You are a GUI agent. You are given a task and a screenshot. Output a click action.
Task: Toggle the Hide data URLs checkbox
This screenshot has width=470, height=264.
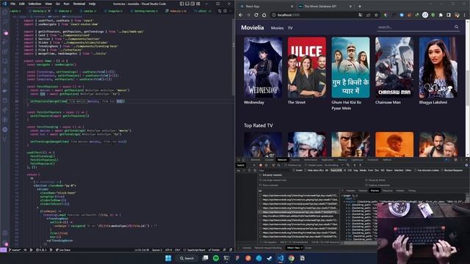(x=305, y=170)
